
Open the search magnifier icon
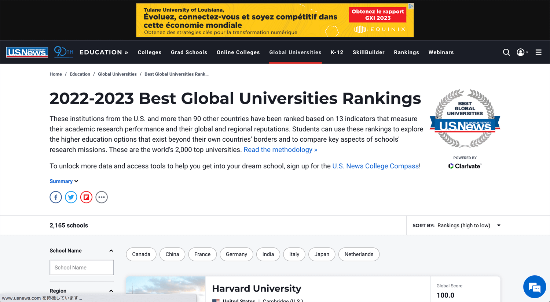pos(506,52)
